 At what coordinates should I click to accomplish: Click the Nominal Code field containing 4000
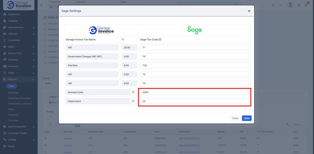click(x=194, y=92)
